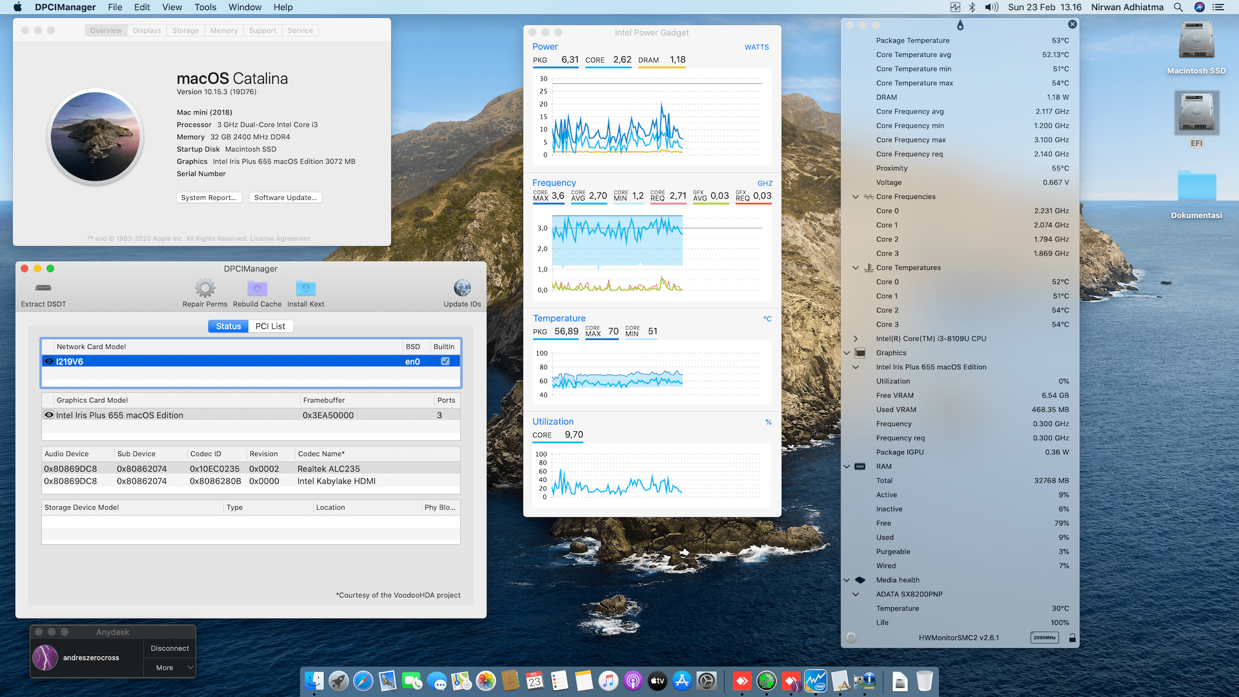
Task: Toggle eye icon beside Intel Iris Plus 655
Action: click(49, 415)
